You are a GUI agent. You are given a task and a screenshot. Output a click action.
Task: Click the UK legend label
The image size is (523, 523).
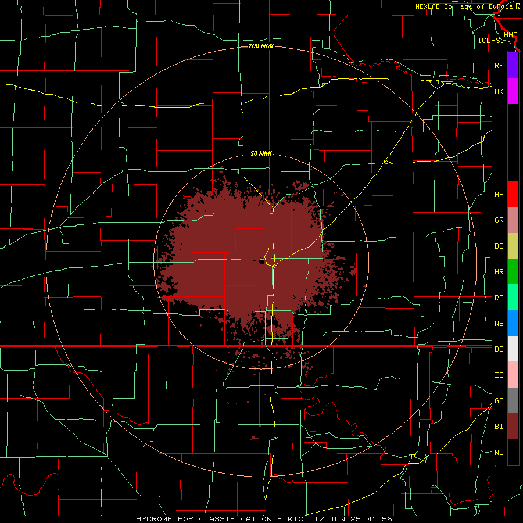coord(499,91)
